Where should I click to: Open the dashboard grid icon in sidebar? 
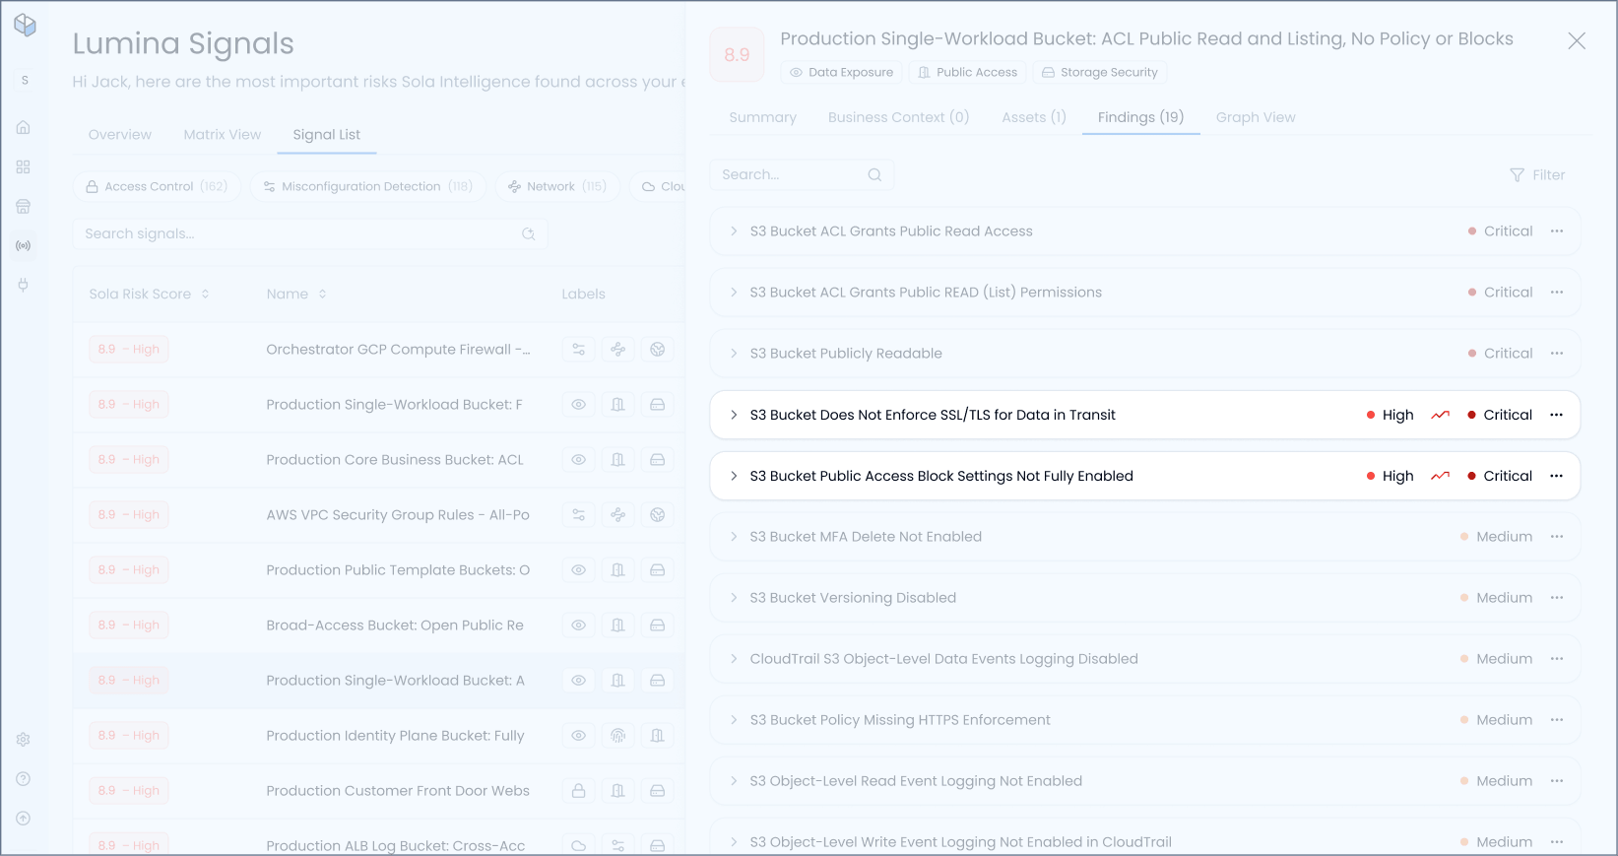(24, 166)
